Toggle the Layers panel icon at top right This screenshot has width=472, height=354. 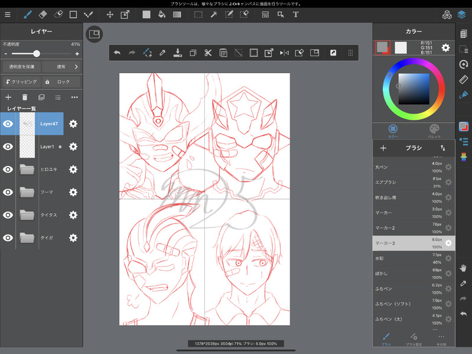[x=461, y=14]
